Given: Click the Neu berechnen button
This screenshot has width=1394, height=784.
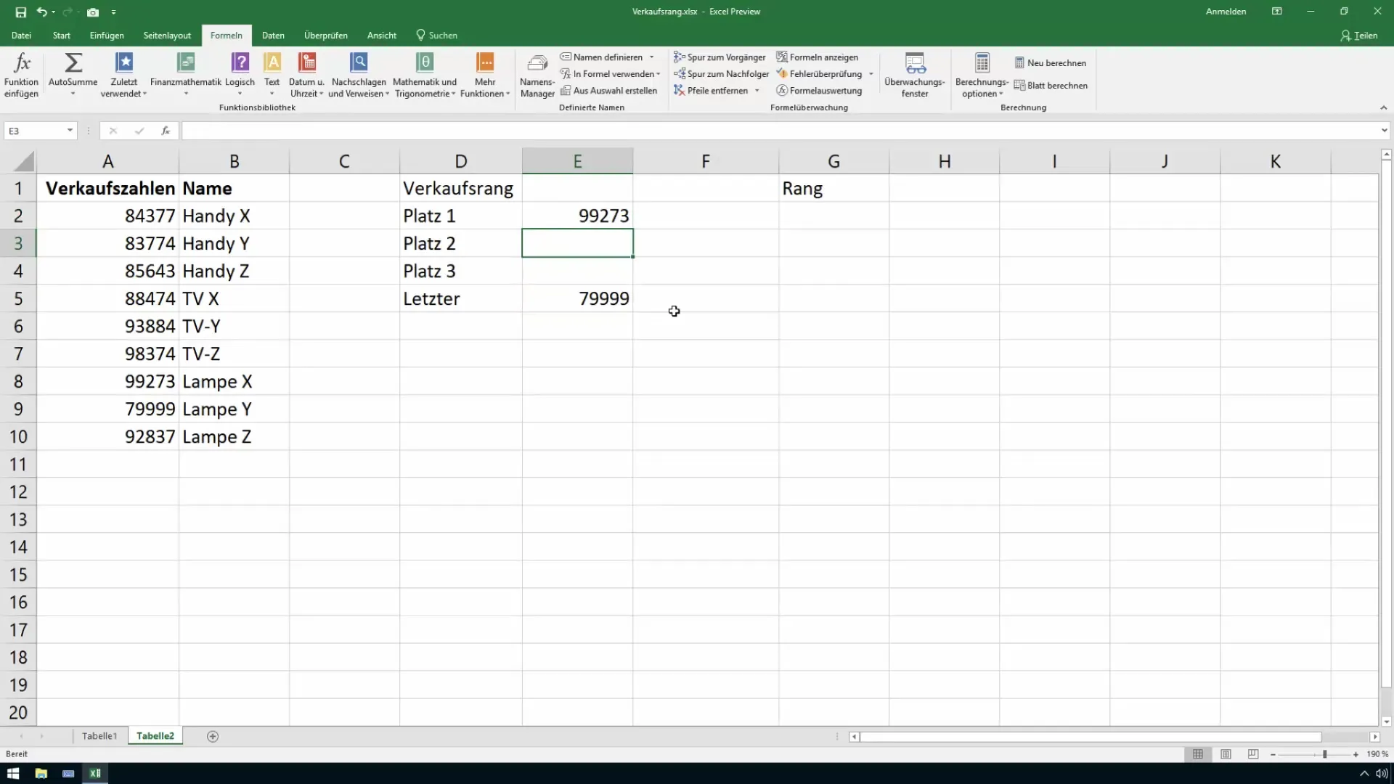Looking at the screenshot, I should pyautogui.click(x=1050, y=63).
